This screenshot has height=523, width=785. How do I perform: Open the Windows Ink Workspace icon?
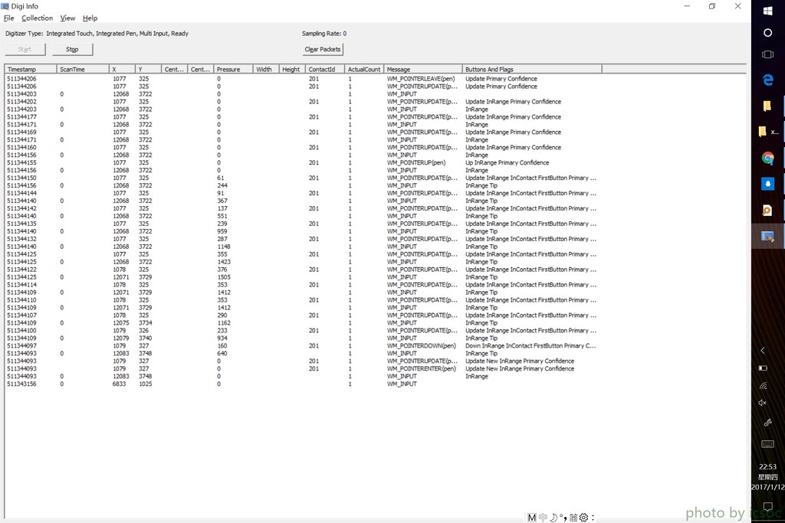[x=767, y=423]
